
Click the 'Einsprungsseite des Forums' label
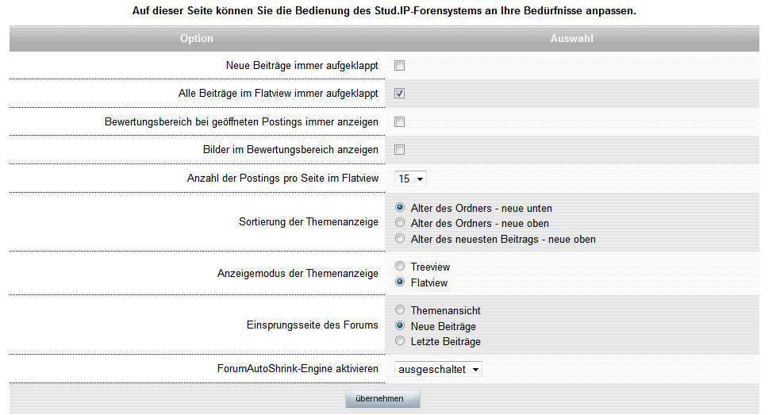pyautogui.click(x=313, y=325)
